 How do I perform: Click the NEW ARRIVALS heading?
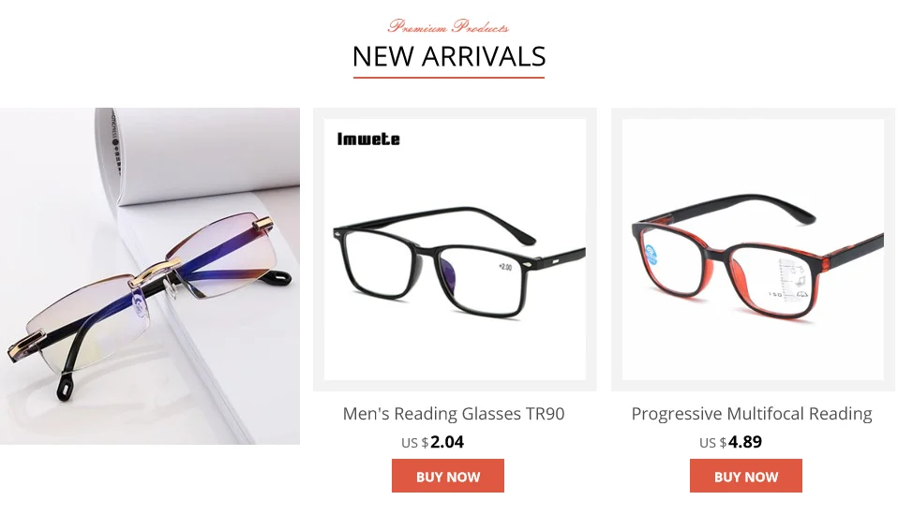coord(449,56)
